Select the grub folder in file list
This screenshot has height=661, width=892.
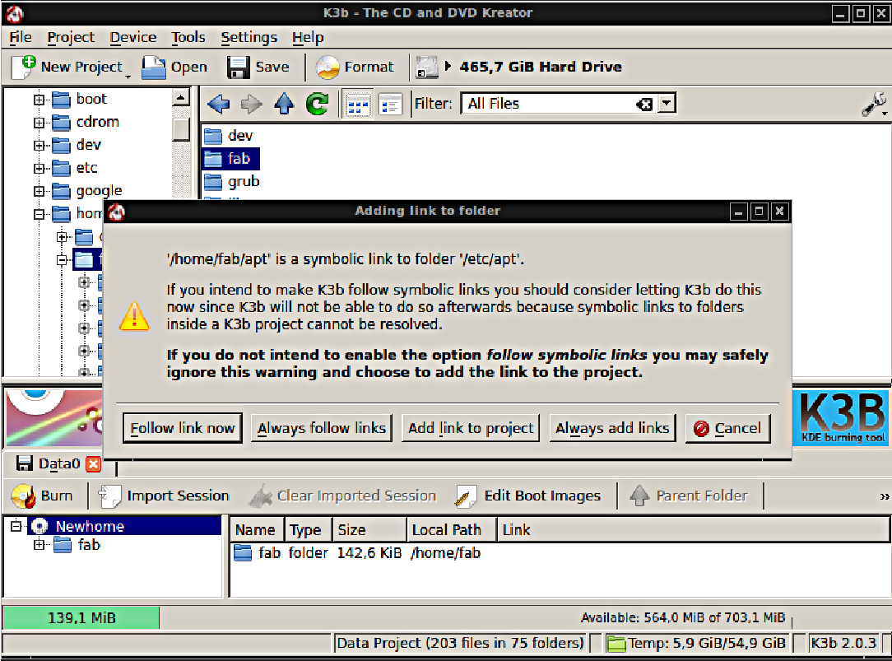pos(232,182)
